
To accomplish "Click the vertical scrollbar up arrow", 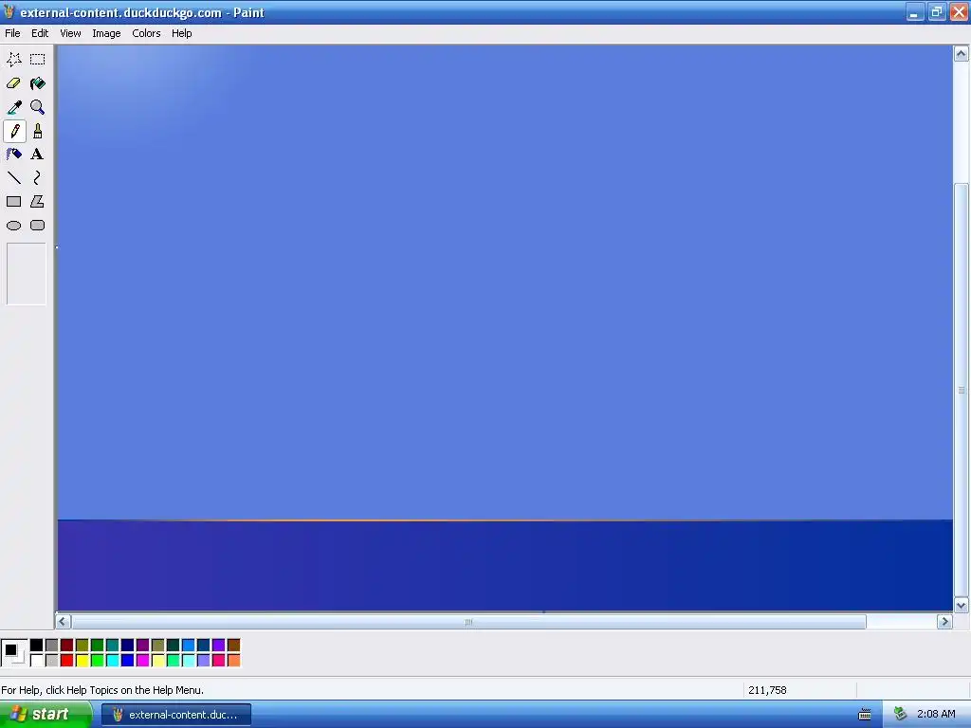I will tap(962, 54).
